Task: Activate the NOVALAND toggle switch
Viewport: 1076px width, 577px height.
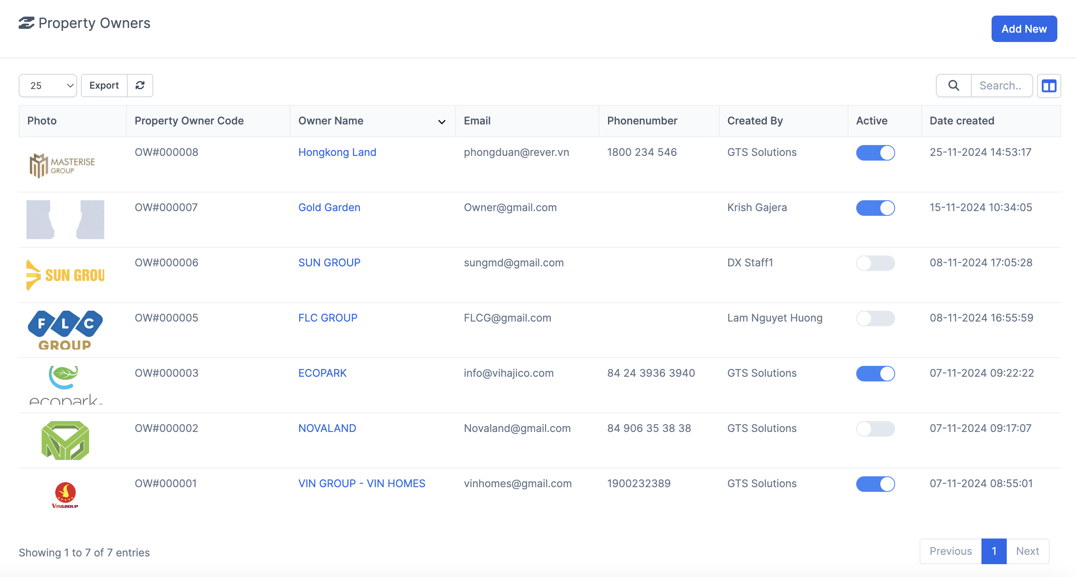Action: pyautogui.click(x=876, y=429)
